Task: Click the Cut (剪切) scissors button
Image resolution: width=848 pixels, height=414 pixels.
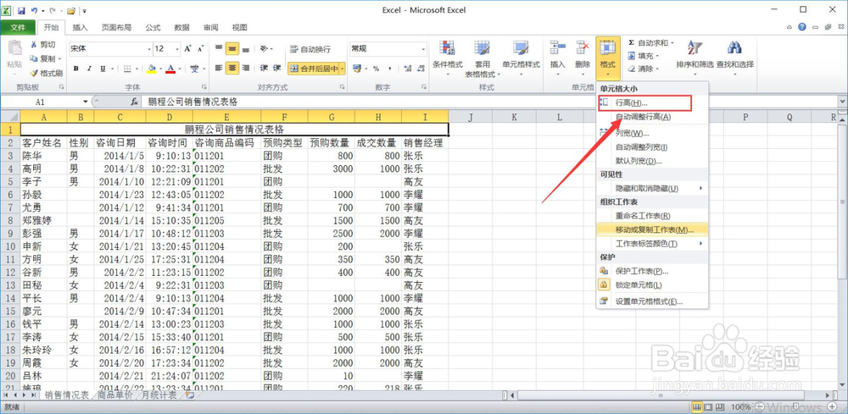Action: click(42, 45)
